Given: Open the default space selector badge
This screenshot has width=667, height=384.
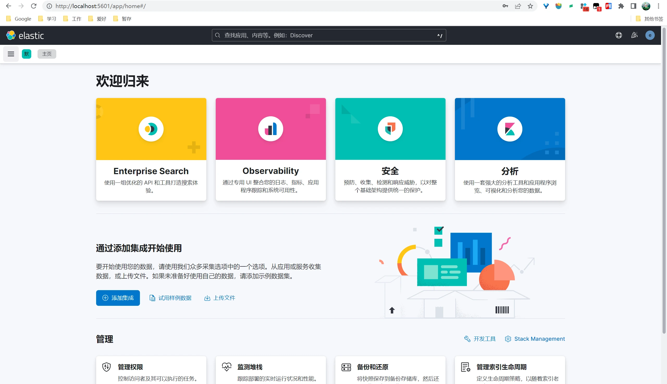Looking at the screenshot, I should tap(27, 54).
